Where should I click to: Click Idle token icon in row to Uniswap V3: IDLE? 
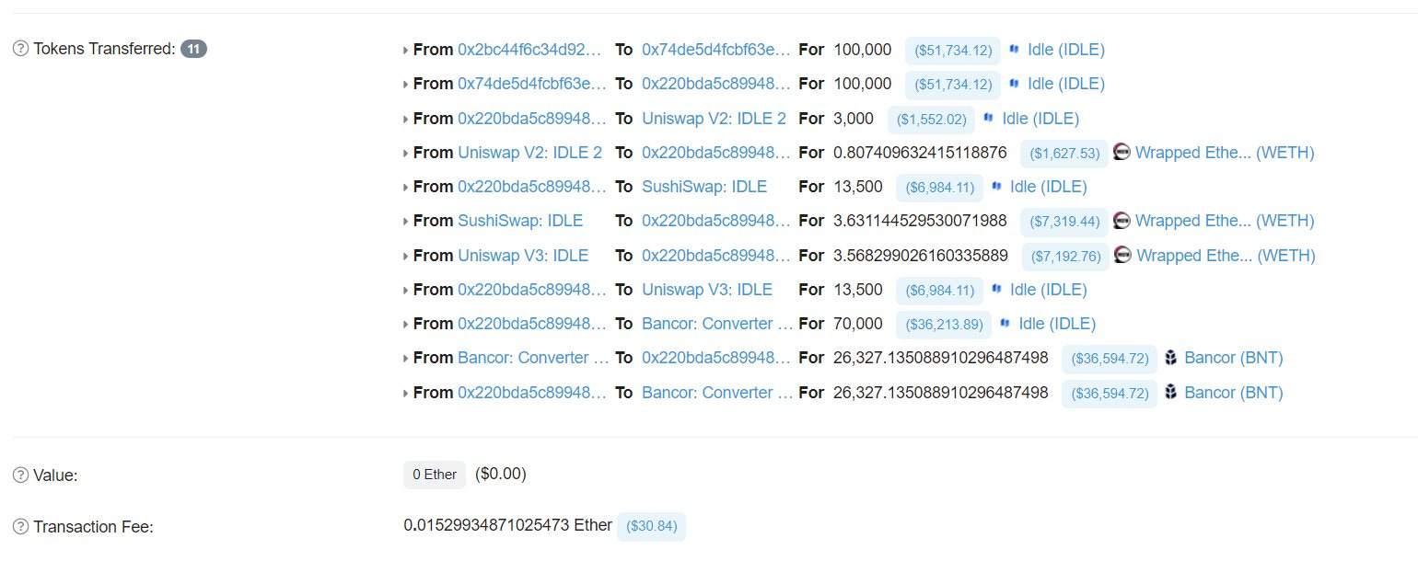point(997,290)
